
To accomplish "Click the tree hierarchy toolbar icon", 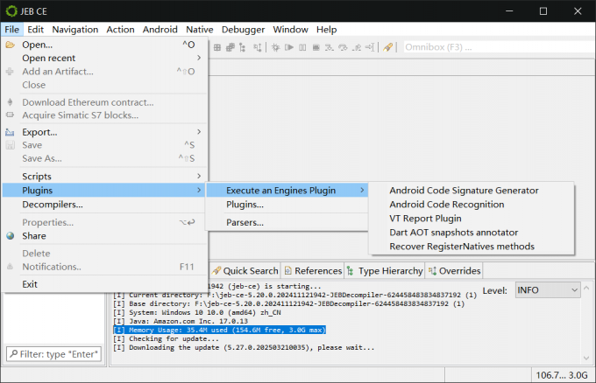I will click(243, 47).
